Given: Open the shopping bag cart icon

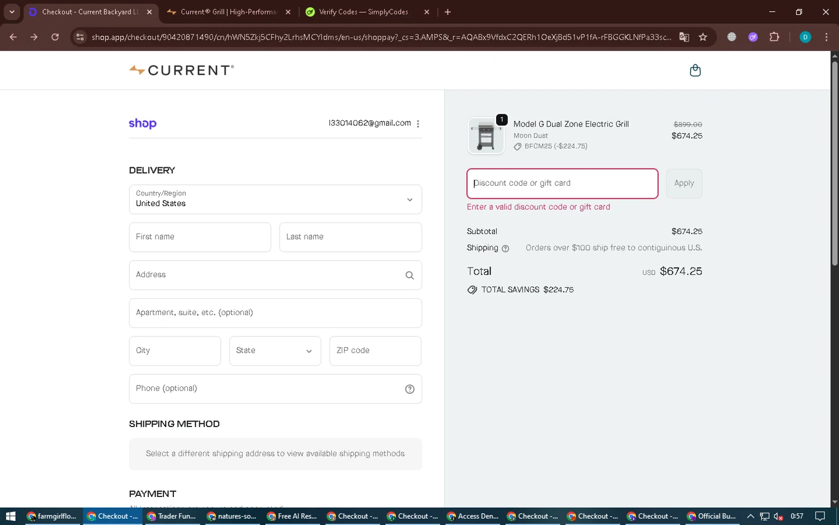Looking at the screenshot, I should (695, 71).
